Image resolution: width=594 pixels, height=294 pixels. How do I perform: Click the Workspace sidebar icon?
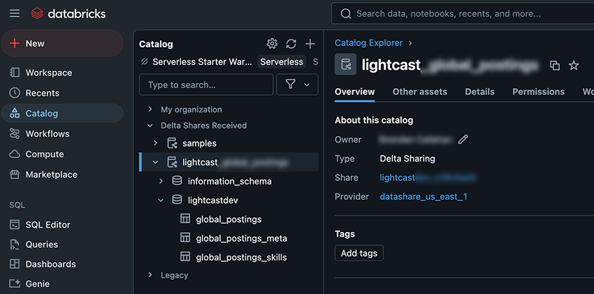15,73
